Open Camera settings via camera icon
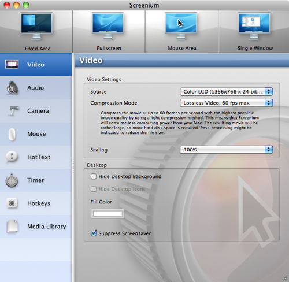Screen dimensions: 289x282 (x=13, y=111)
